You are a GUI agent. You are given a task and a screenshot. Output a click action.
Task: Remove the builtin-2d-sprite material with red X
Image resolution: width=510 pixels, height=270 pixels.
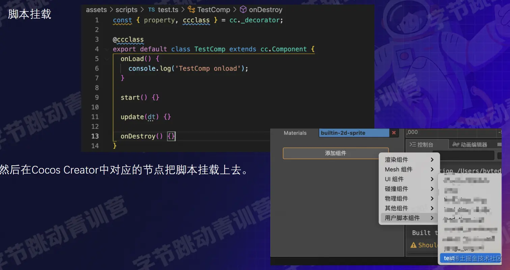point(394,133)
